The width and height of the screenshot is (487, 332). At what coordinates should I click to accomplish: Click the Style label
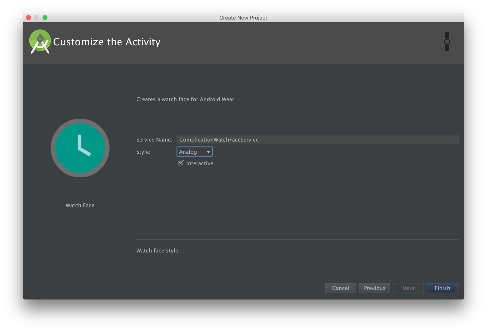click(143, 152)
